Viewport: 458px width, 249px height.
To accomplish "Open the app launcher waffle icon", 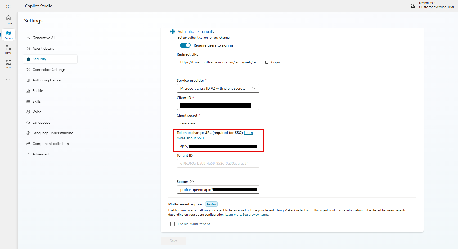I will pos(8,6).
